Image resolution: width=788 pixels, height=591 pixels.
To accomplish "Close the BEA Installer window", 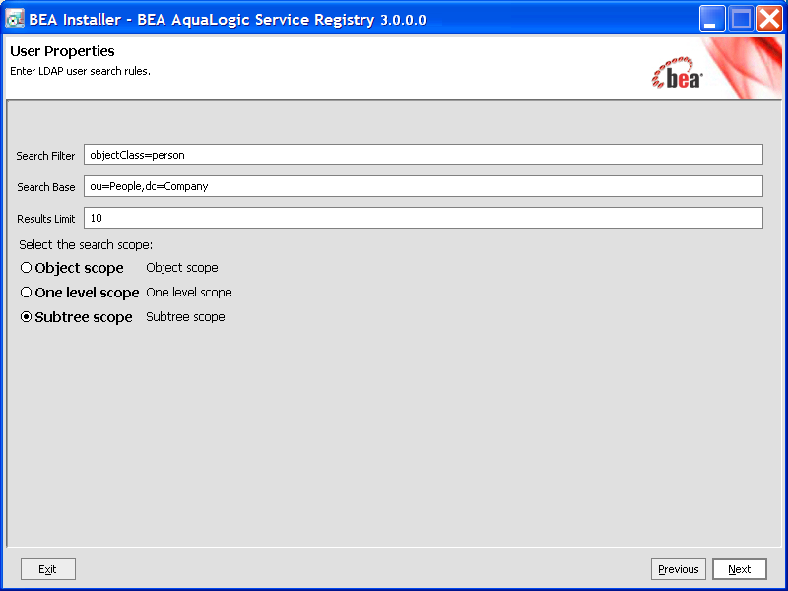I will coord(769,19).
